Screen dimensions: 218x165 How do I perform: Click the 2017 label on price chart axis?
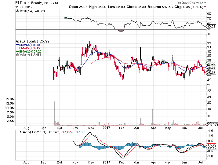[x=106, y=128]
